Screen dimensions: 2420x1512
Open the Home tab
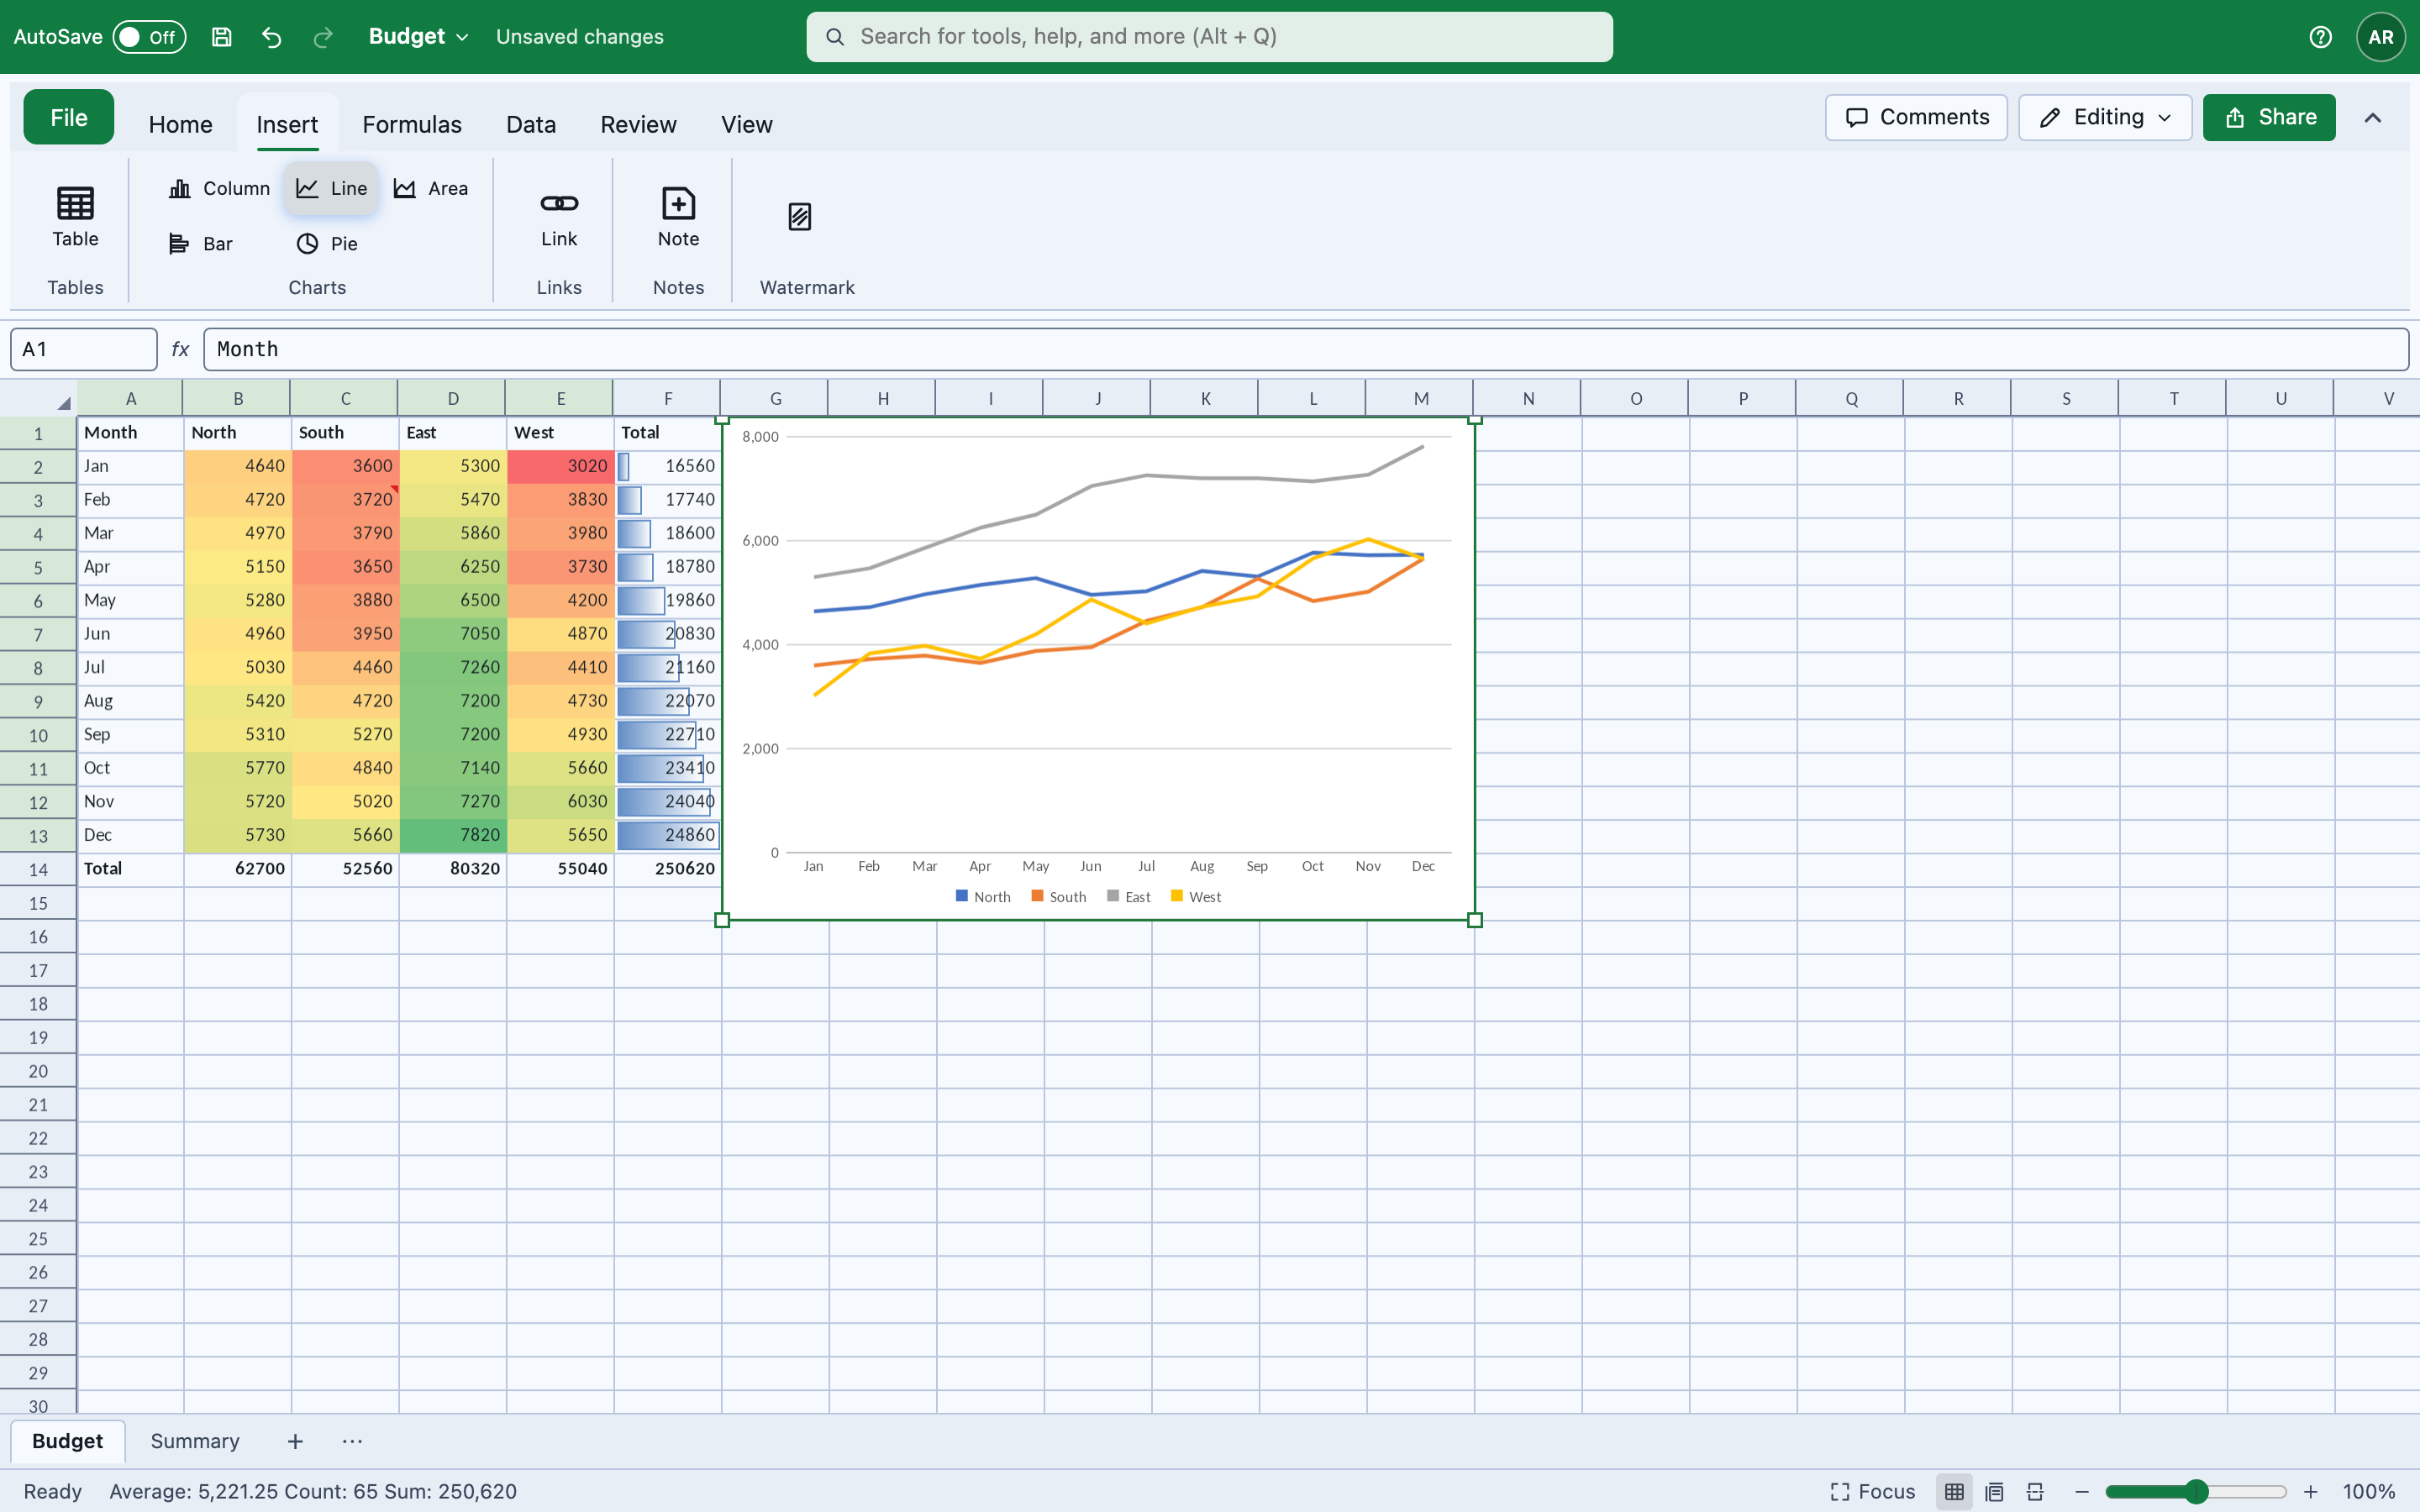(x=180, y=124)
